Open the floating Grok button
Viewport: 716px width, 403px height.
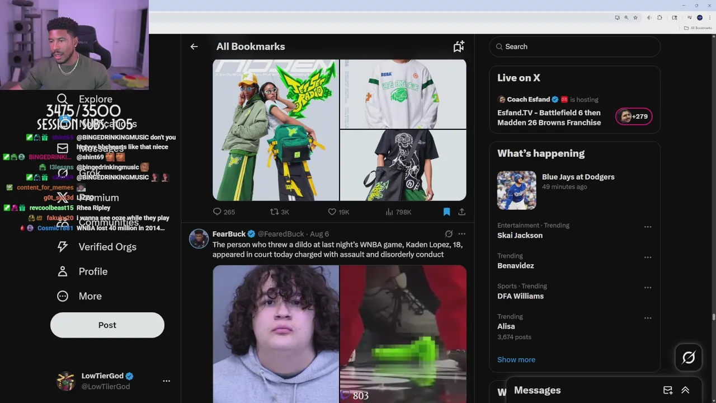pyautogui.click(x=689, y=358)
